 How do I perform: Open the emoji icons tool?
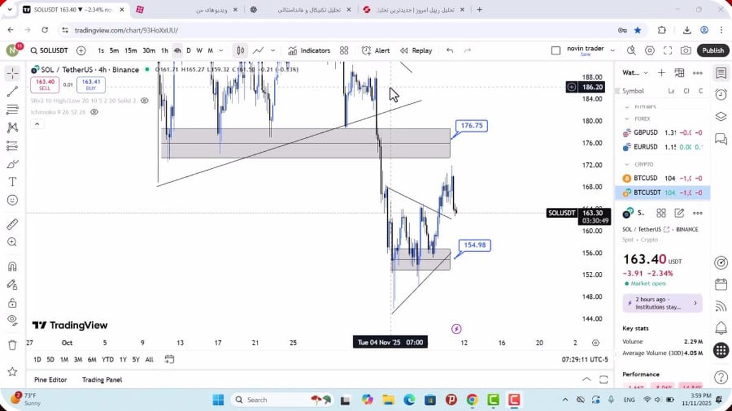pos(12,200)
